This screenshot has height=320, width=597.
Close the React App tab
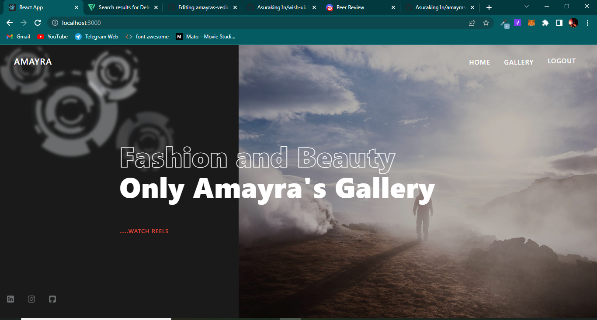pos(76,7)
